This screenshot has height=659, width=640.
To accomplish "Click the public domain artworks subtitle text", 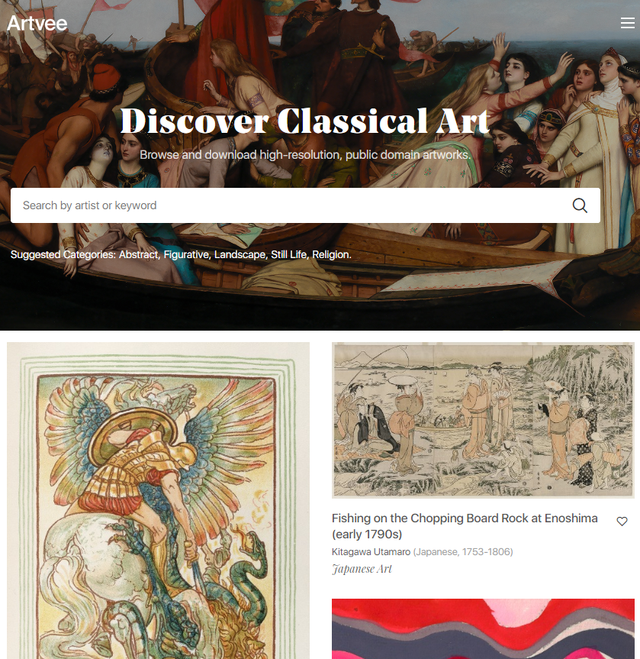I will click(x=305, y=155).
